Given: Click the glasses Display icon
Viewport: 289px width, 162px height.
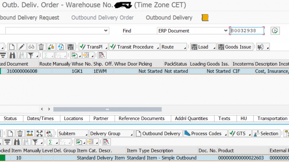Looking at the screenshot, I should pyautogui.click(x=31, y=47).
